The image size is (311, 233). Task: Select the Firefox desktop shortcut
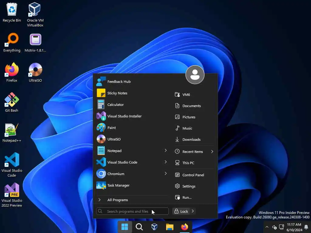click(12, 72)
